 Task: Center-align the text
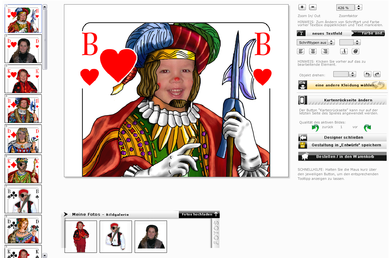[x=313, y=51]
